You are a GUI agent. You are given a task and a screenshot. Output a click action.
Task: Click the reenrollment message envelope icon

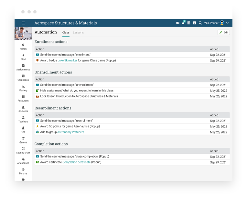[x=37, y=121]
